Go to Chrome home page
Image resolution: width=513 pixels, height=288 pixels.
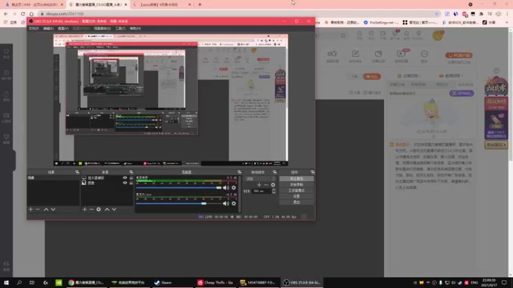(31, 13)
